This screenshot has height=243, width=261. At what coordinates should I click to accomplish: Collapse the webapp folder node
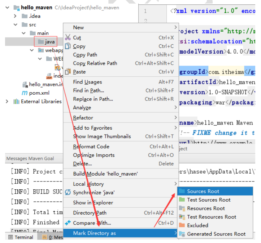[x=32, y=50]
